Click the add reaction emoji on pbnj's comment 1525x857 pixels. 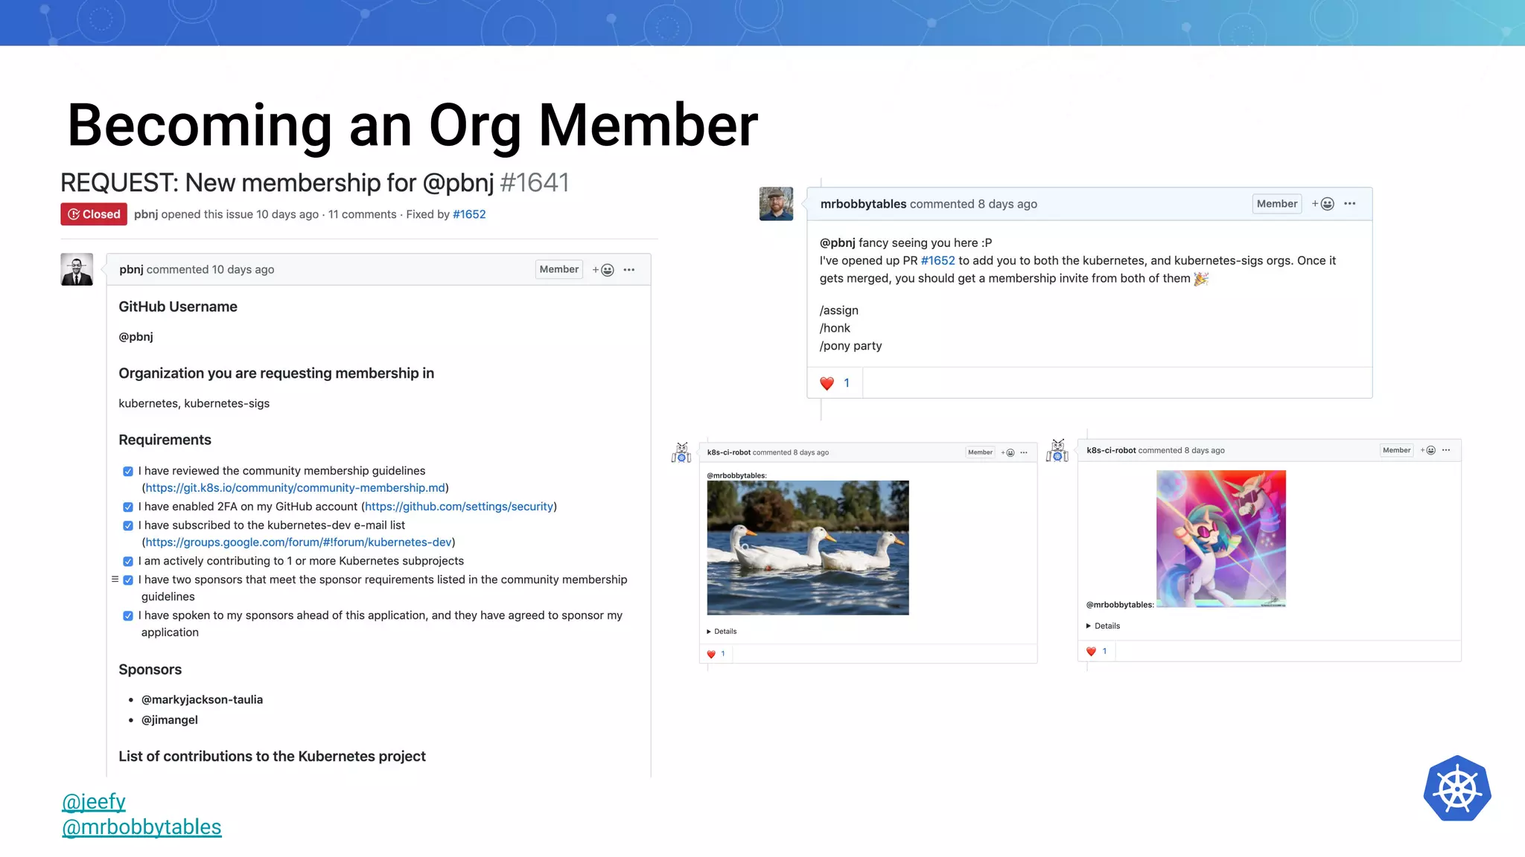604,270
